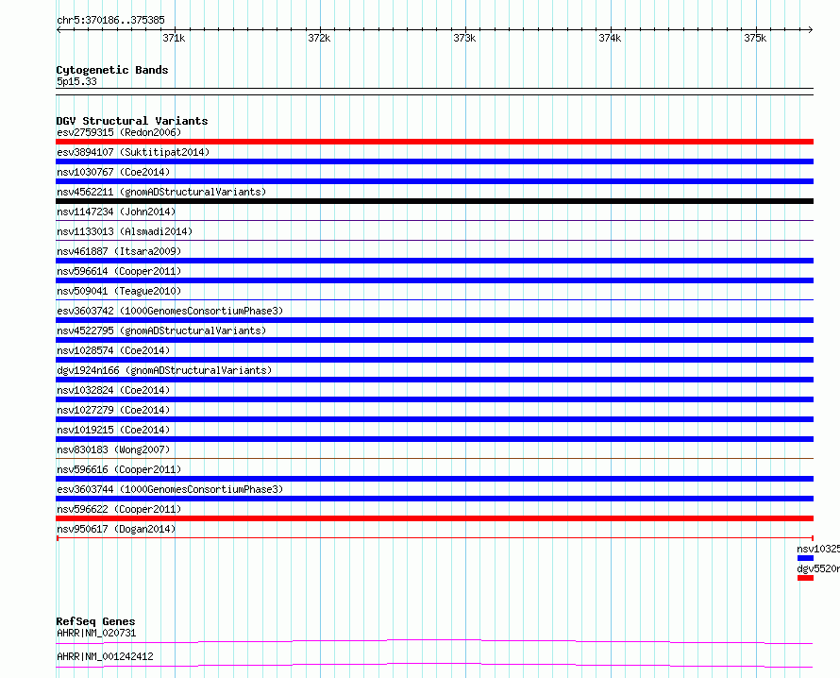Select nsv1027279 (Coe2014) variant label
This screenshot has height=678, width=840.
pyautogui.click(x=113, y=410)
